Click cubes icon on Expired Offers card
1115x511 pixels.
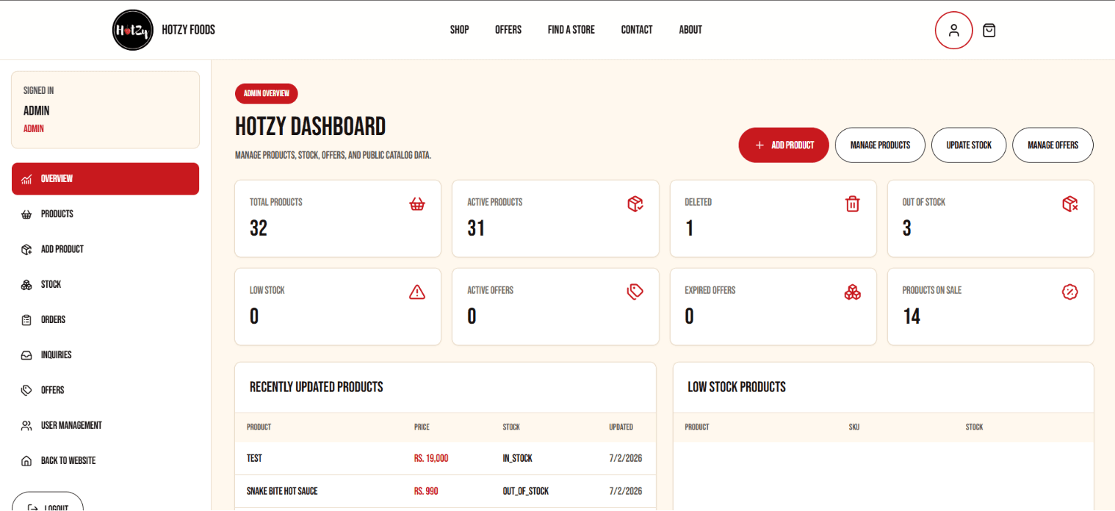(x=852, y=292)
